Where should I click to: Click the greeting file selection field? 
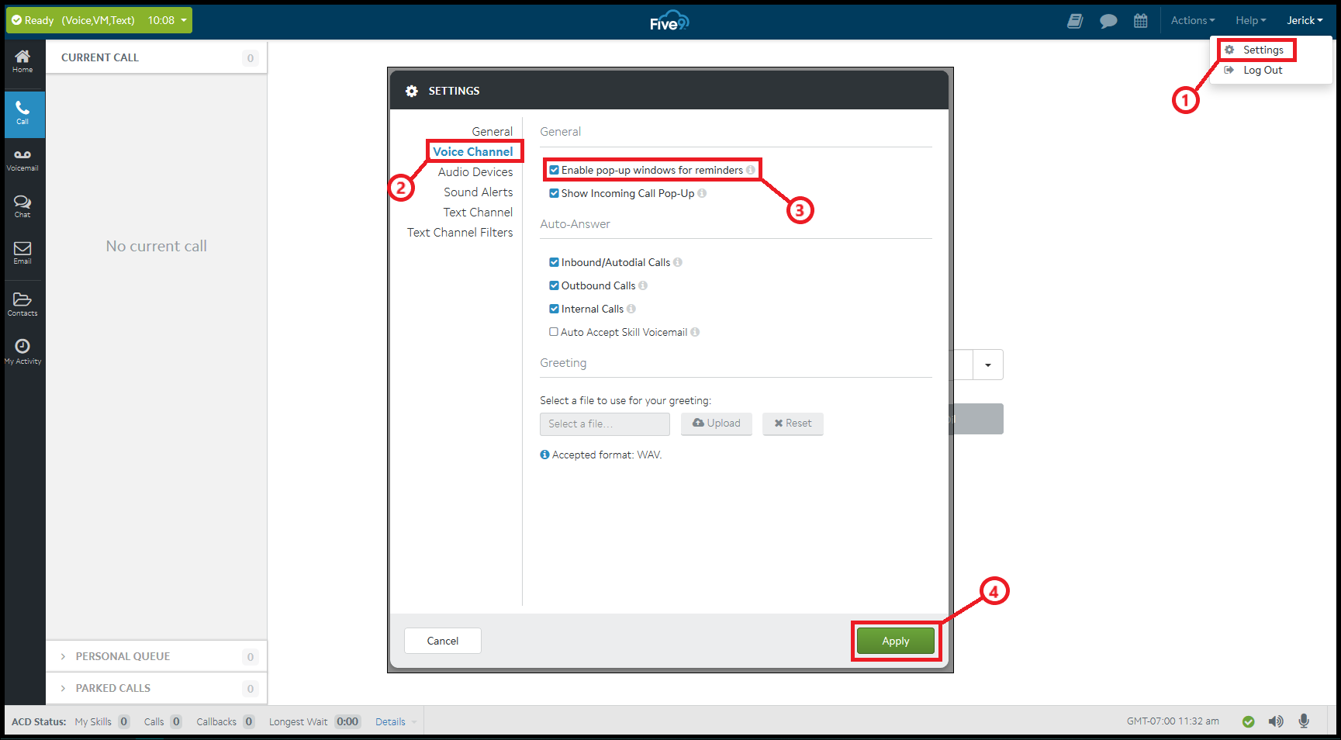point(604,424)
